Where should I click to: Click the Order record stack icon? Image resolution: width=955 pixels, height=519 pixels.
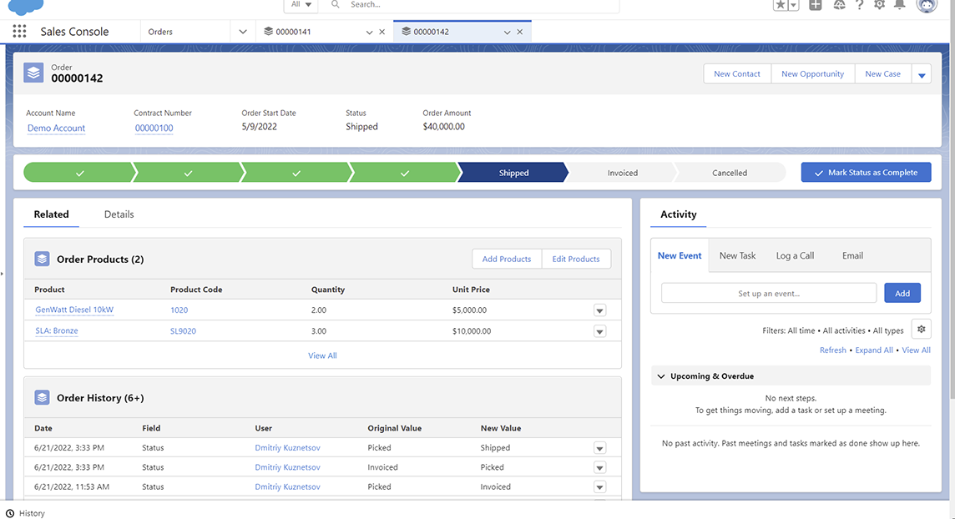(33, 73)
